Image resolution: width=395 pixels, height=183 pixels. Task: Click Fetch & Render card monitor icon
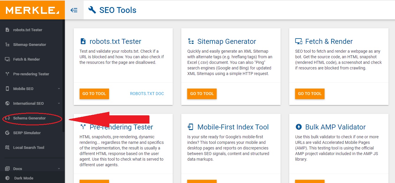(299, 41)
